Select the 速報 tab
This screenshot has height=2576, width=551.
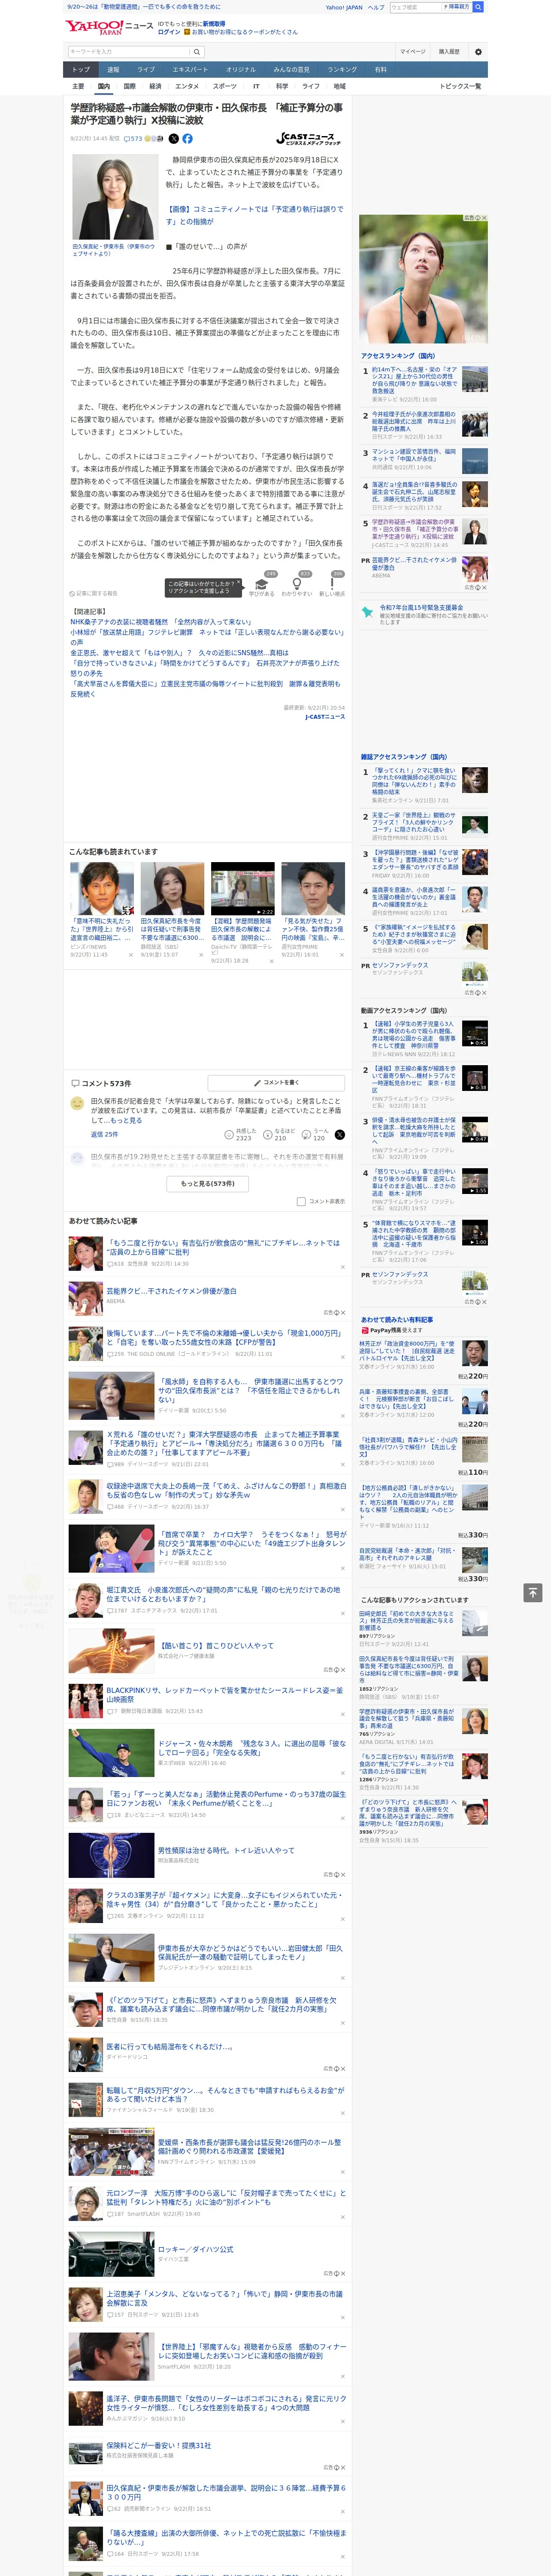(x=113, y=70)
